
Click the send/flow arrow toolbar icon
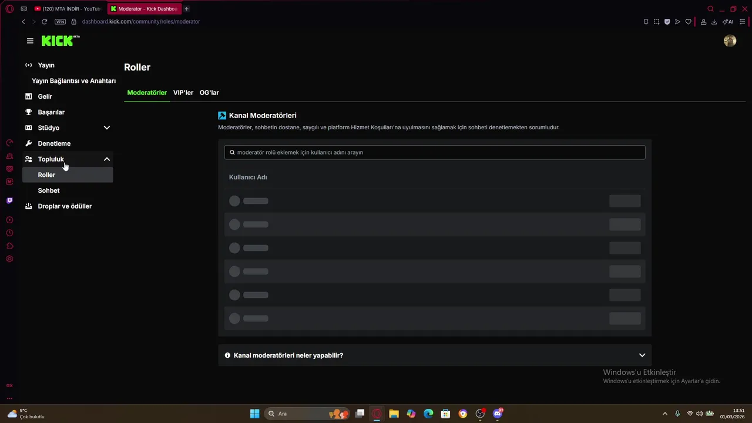tap(677, 22)
